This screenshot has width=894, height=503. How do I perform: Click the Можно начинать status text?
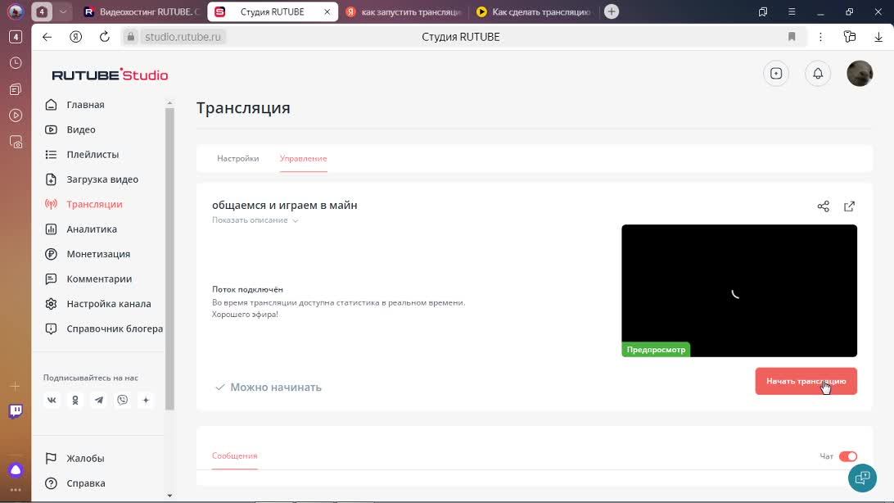(275, 387)
